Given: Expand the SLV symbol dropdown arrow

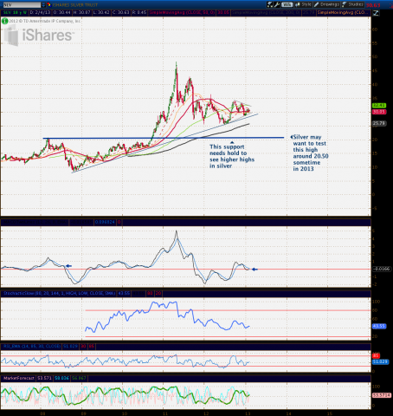Looking at the screenshot, I should click(x=43, y=5).
